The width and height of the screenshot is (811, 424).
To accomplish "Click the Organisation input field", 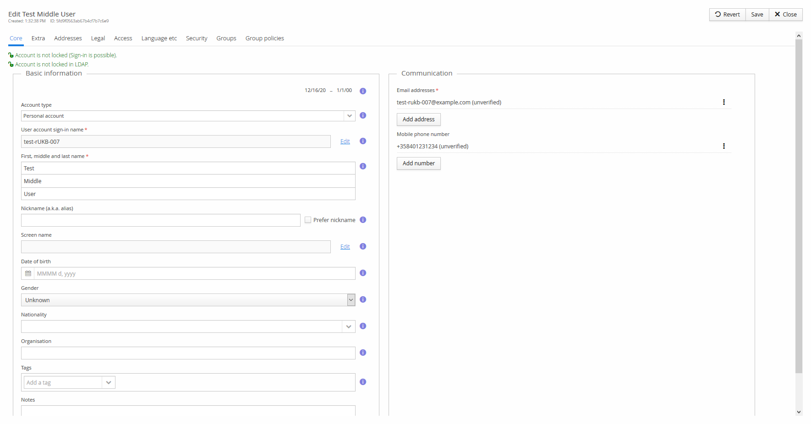I will coord(188,353).
